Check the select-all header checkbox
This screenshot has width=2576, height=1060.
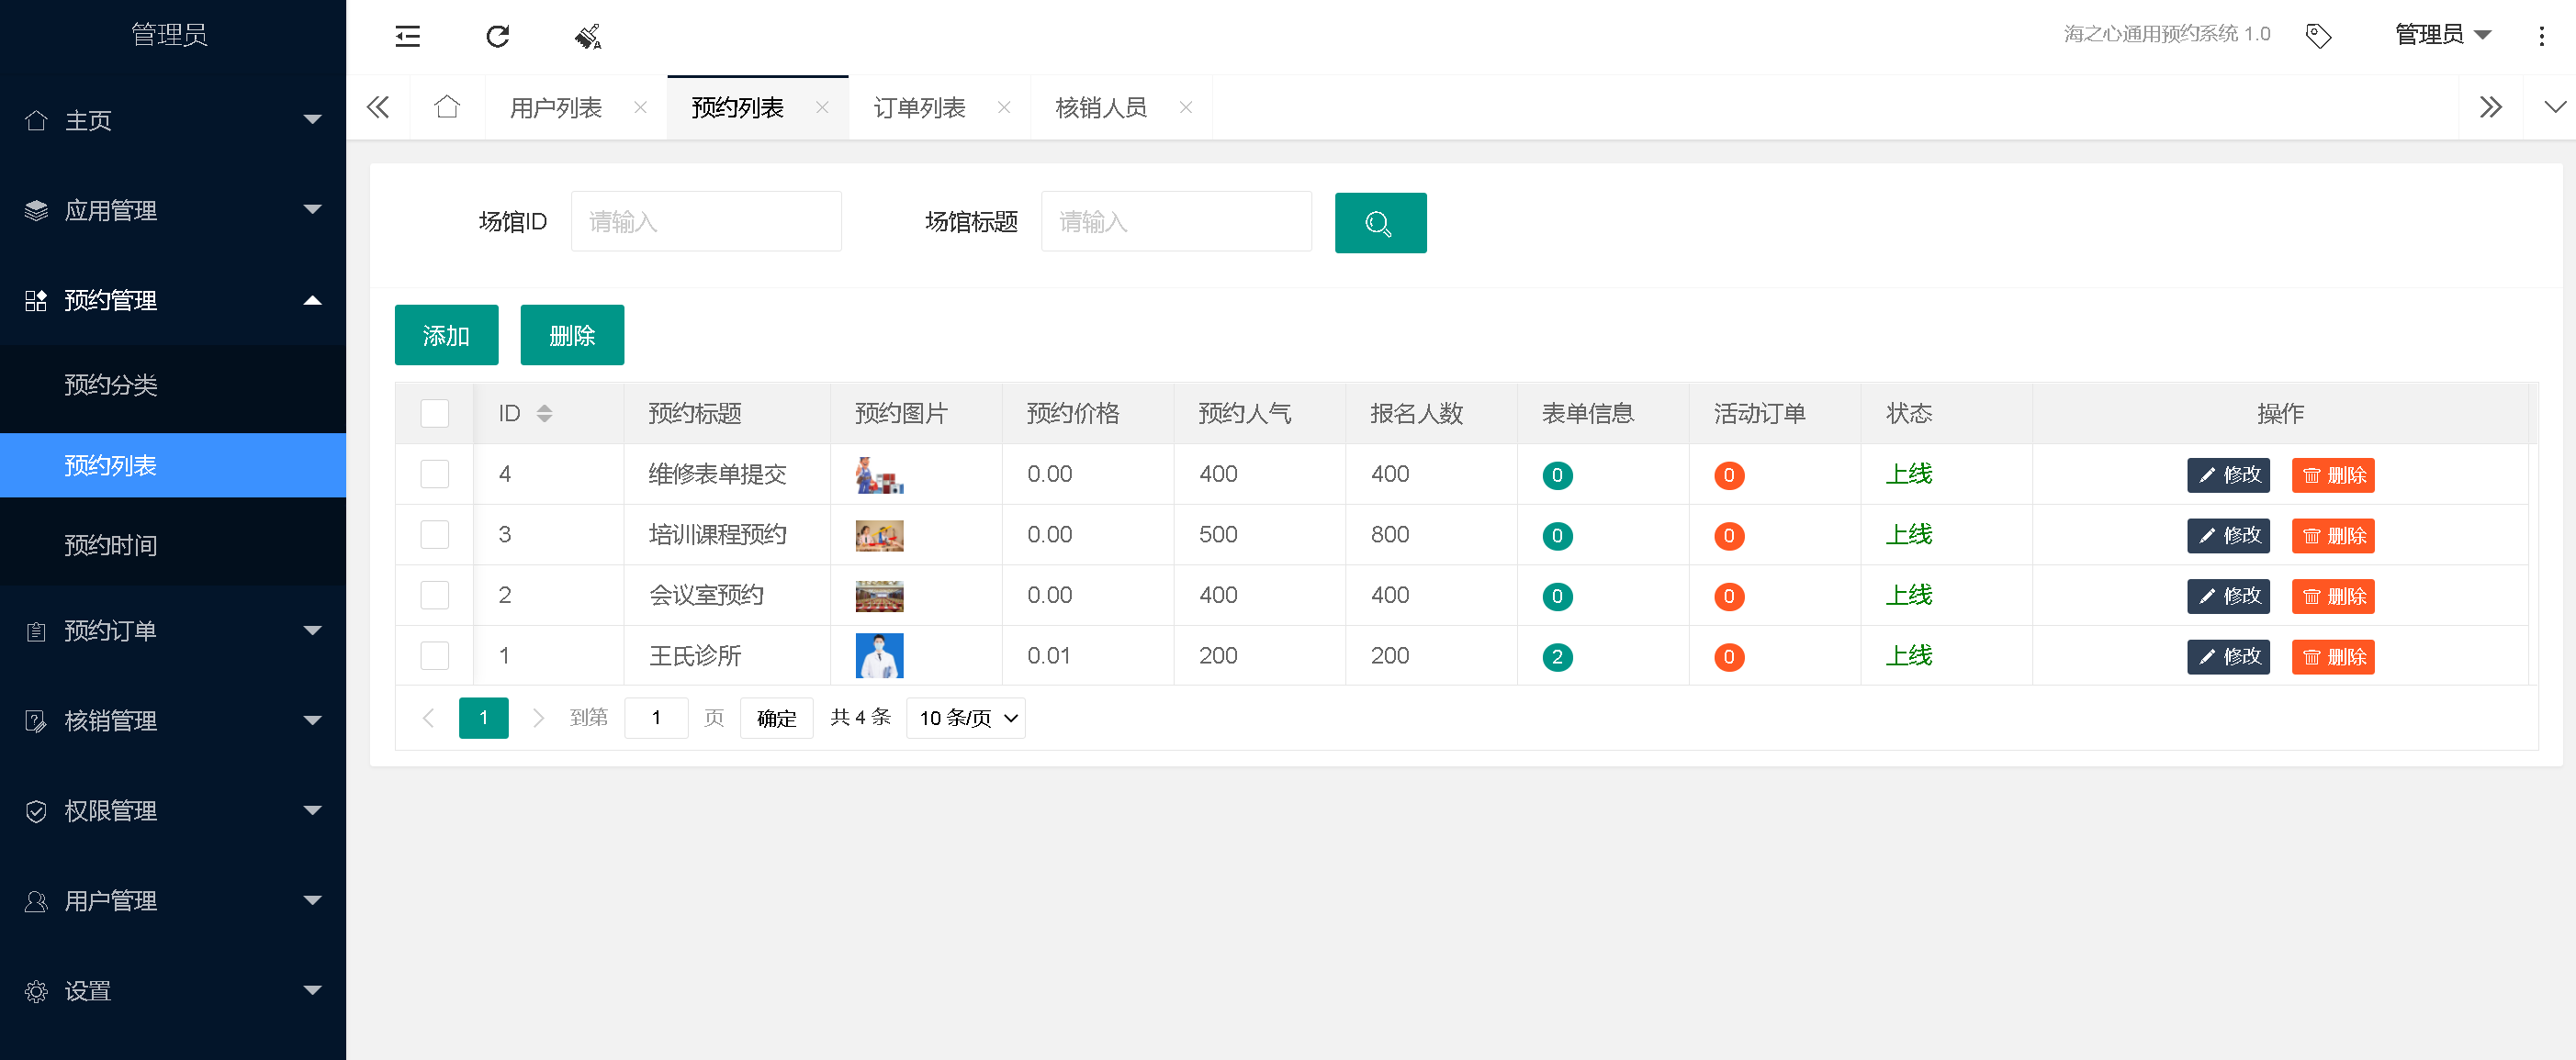coord(434,413)
